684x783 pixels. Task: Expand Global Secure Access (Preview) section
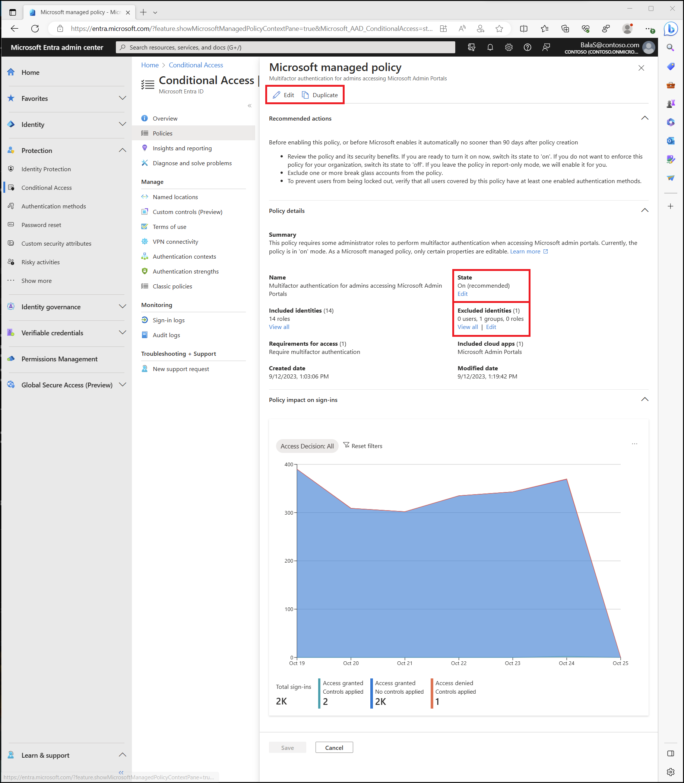123,385
